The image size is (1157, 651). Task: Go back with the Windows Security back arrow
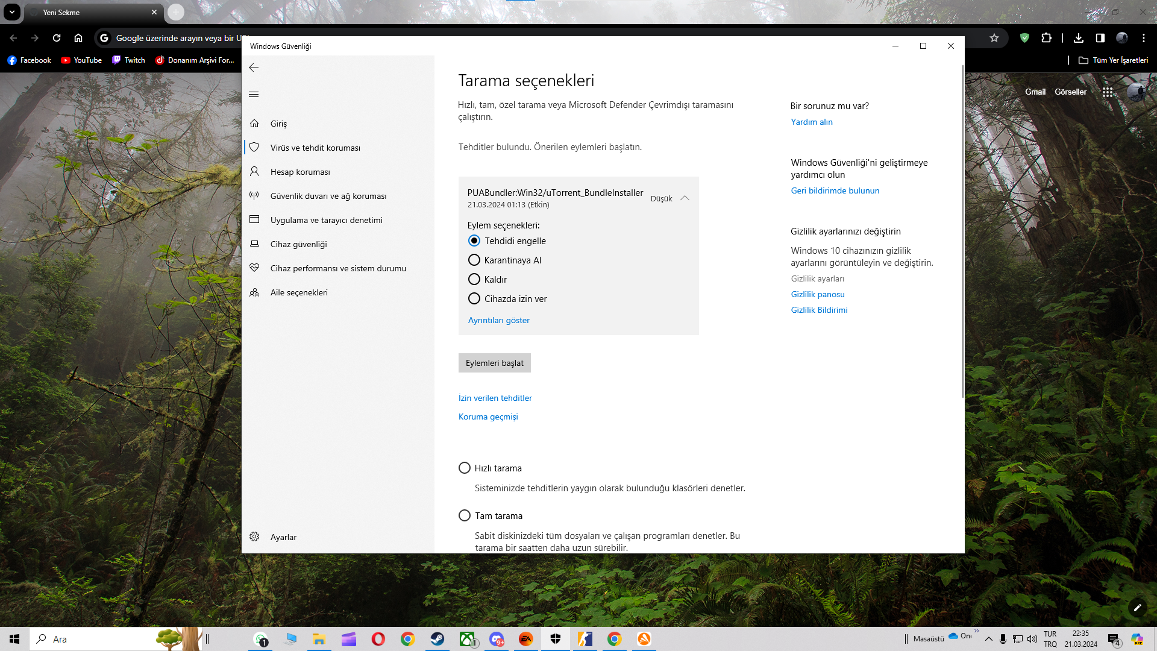coord(254,68)
